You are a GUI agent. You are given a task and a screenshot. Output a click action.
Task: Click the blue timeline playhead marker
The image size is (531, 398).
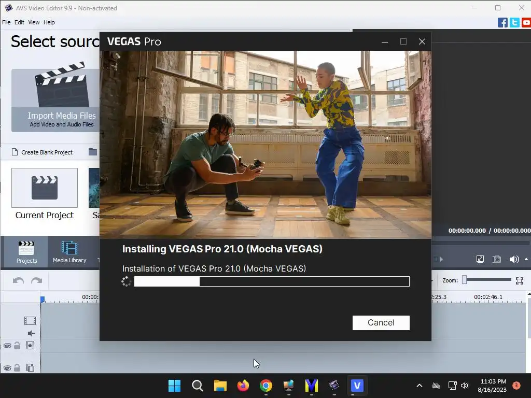click(43, 300)
